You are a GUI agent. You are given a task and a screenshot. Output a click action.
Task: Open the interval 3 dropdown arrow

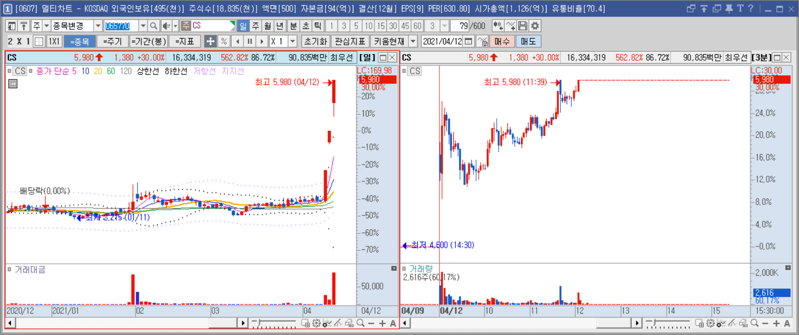coord(446,26)
